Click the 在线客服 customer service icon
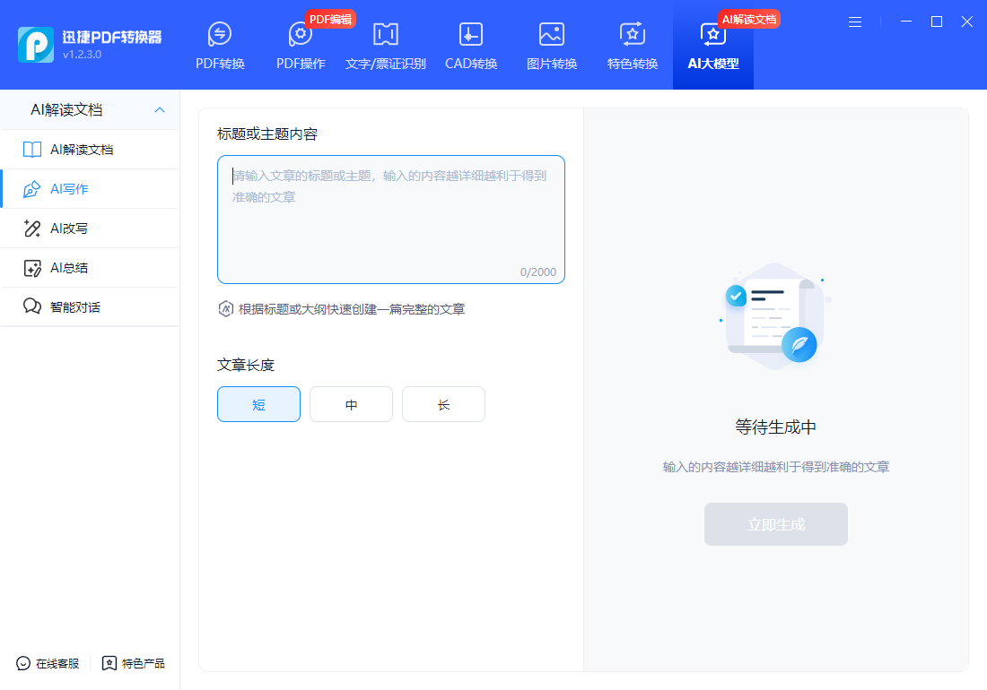Image resolution: width=987 pixels, height=690 pixels. (x=45, y=664)
